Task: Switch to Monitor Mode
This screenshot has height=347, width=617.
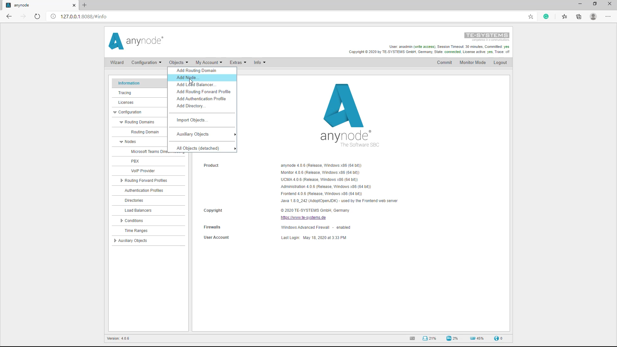Action: [x=472, y=62]
